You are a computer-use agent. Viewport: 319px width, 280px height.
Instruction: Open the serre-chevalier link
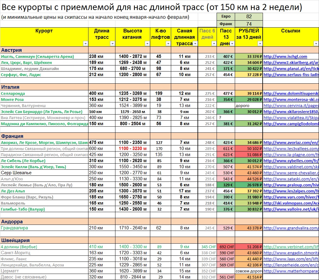tap(291, 173)
